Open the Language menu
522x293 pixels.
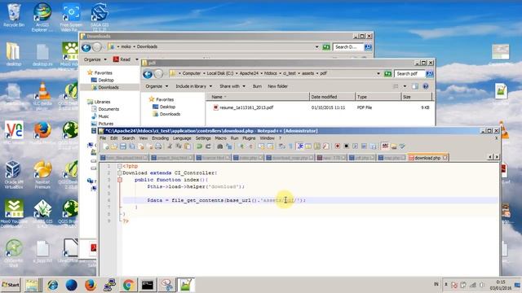(x=182, y=138)
